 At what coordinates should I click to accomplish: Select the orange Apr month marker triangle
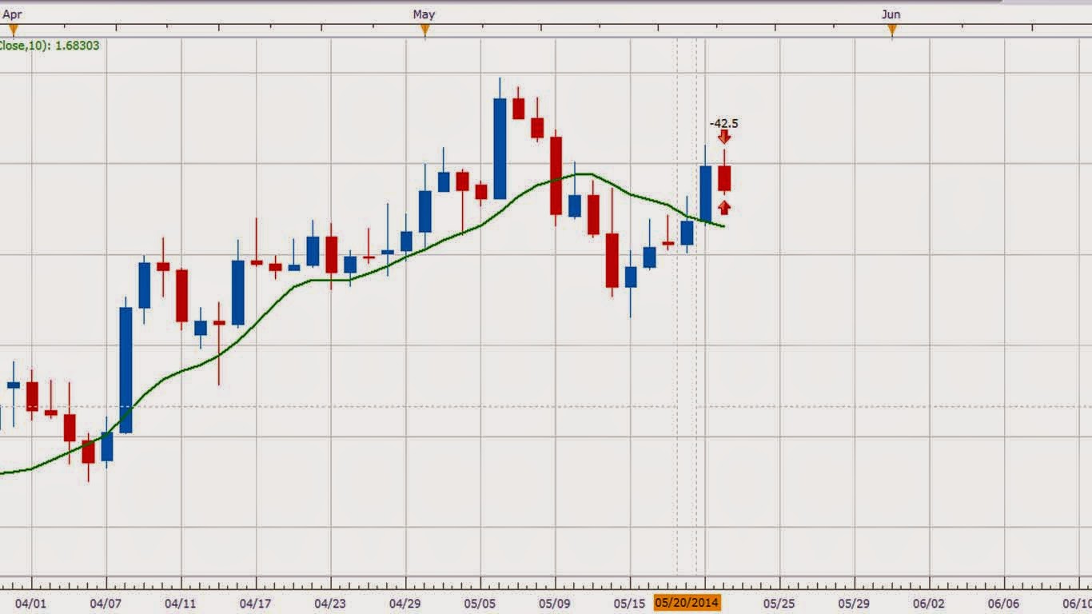(13, 30)
